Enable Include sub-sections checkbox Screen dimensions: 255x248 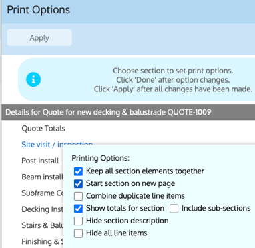click(174, 209)
